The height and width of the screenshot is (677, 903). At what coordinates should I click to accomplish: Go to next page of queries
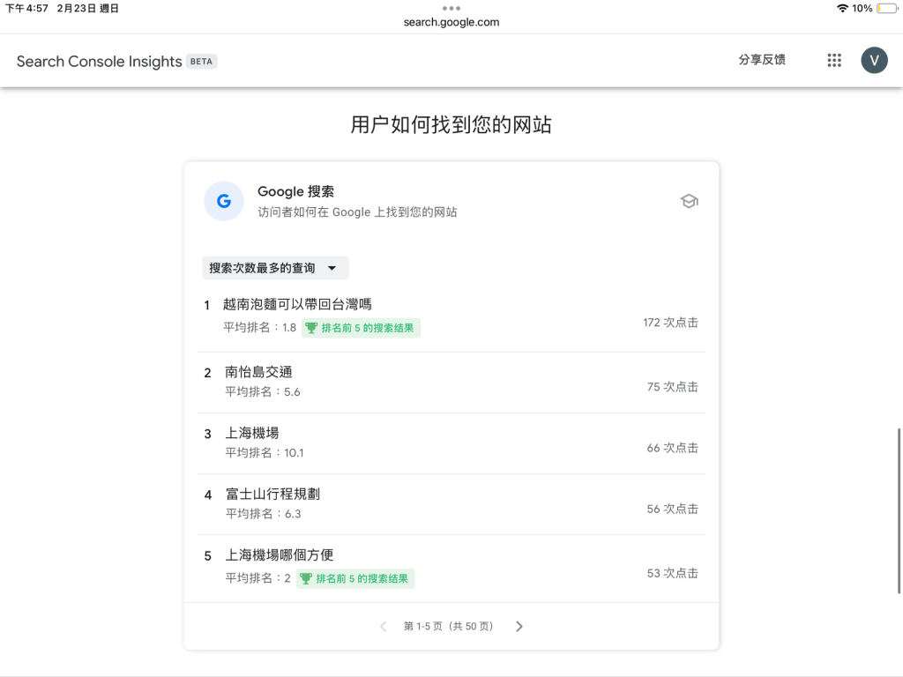pyautogui.click(x=519, y=627)
